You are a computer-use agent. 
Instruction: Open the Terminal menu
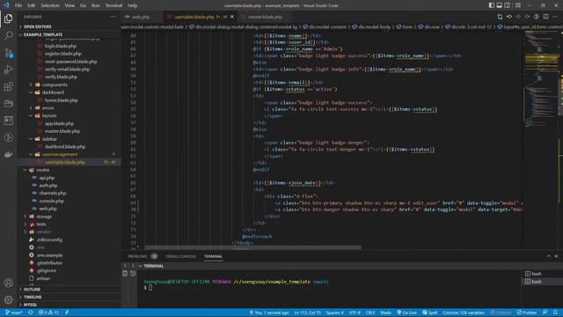tap(113, 5)
